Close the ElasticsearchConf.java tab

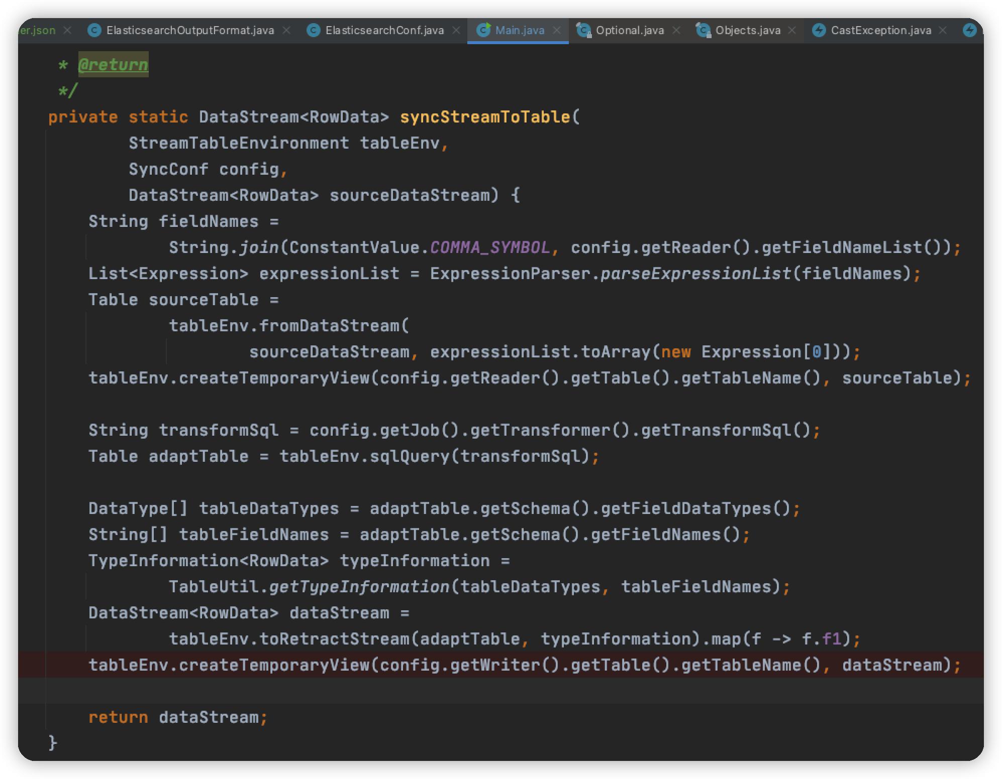pyautogui.click(x=456, y=31)
